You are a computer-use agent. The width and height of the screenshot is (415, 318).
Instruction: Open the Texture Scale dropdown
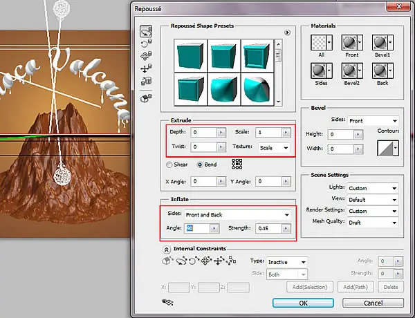(x=274, y=148)
